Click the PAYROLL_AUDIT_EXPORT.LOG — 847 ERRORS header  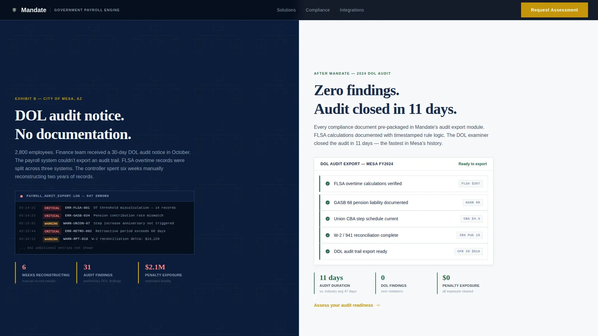click(x=68, y=196)
